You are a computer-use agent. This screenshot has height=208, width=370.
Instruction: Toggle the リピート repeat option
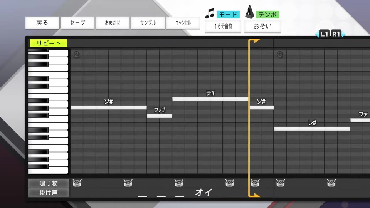49,43
